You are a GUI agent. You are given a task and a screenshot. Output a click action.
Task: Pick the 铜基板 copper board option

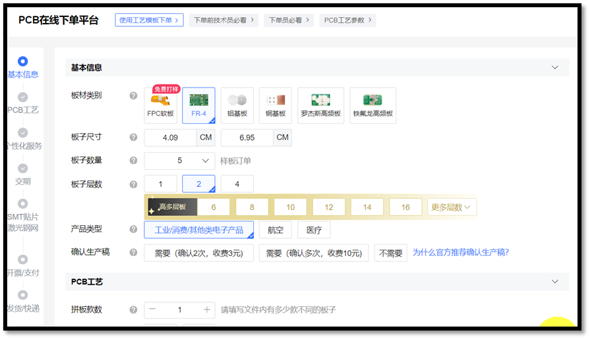pyautogui.click(x=276, y=105)
